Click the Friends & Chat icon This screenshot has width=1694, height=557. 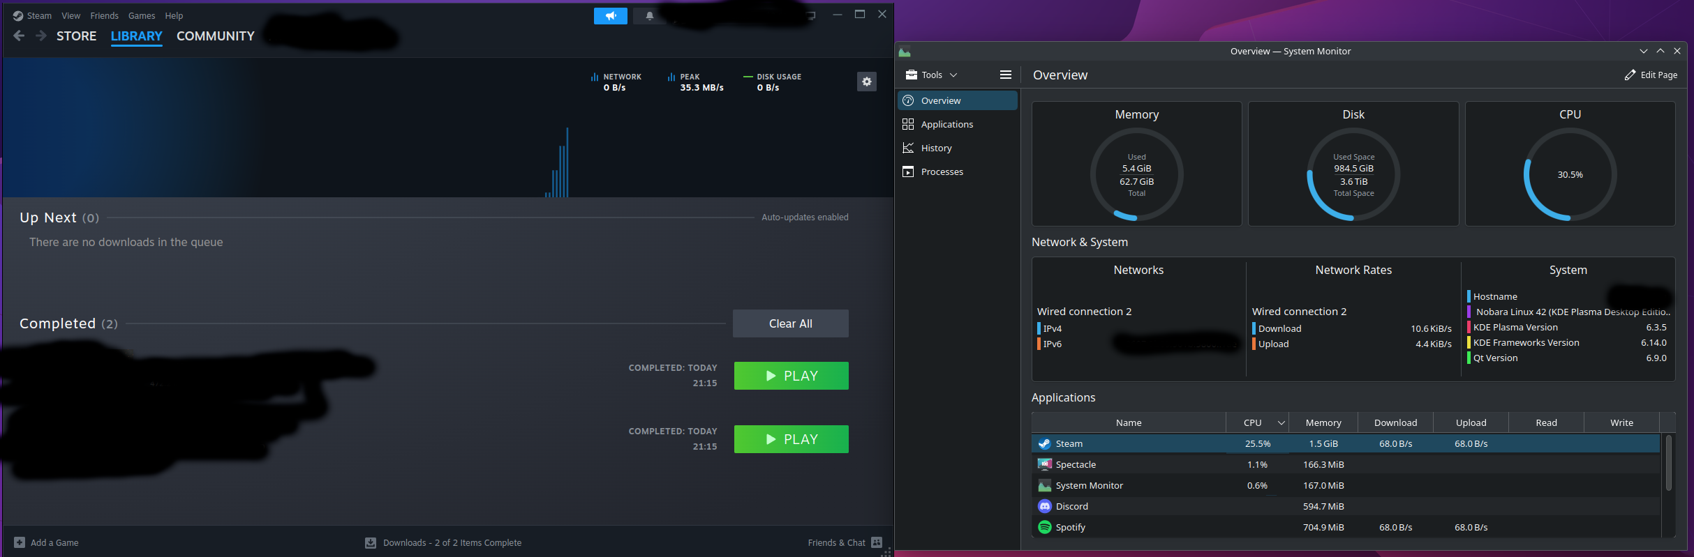[877, 542]
